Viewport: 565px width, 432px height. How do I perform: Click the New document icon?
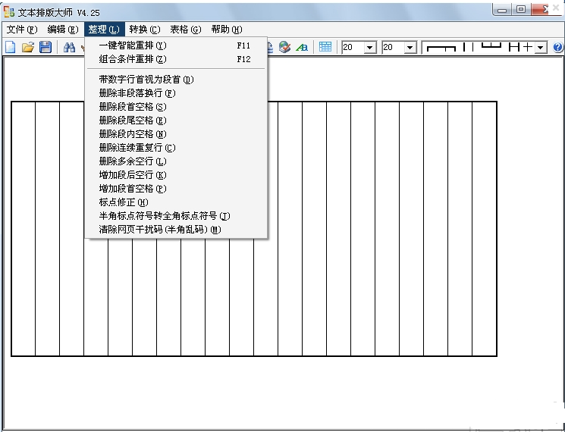(x=10, y=47)
